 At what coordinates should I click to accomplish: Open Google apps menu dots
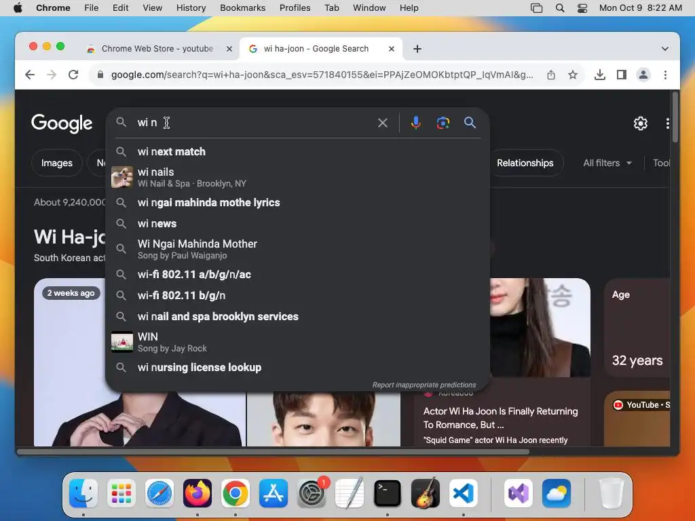coord(667,123)
